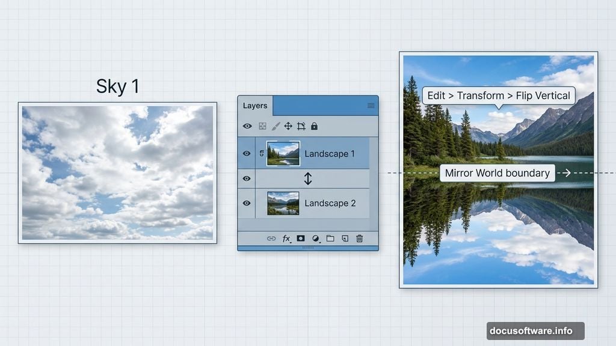Create a new group with folder icon
The image size is (616, 346).
tap(331, 238)
